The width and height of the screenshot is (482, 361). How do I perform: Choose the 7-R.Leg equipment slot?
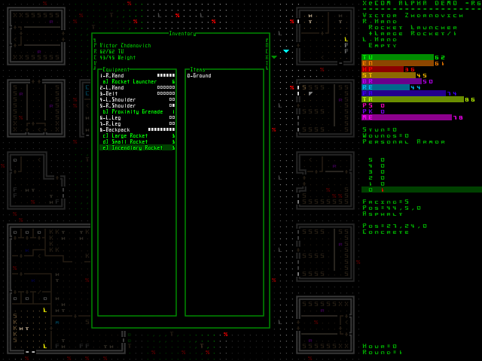[137, 123]
